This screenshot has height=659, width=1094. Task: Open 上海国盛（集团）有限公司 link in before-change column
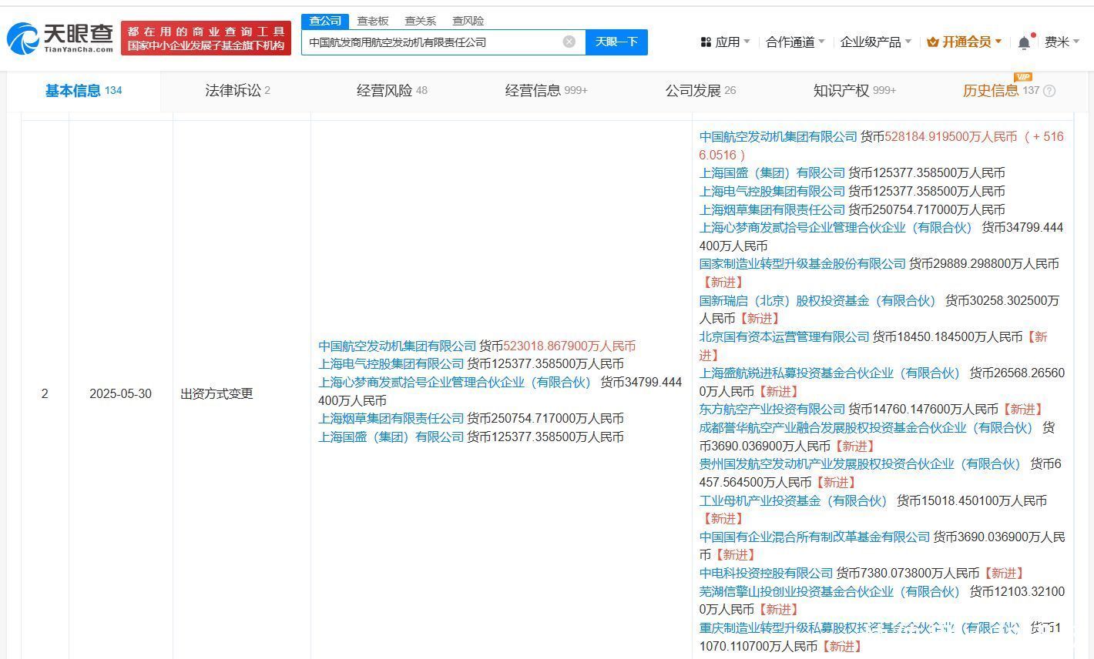click(x=391, y=437)
